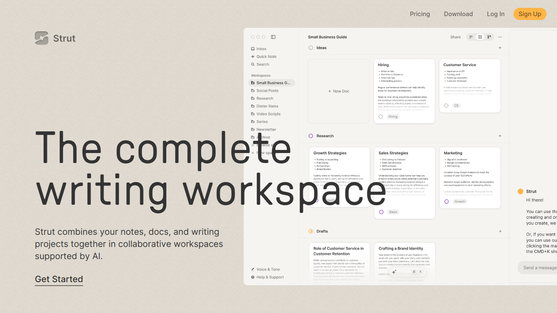Open Growth Strategies document card
557x313 pixels.
coord(339,177)
